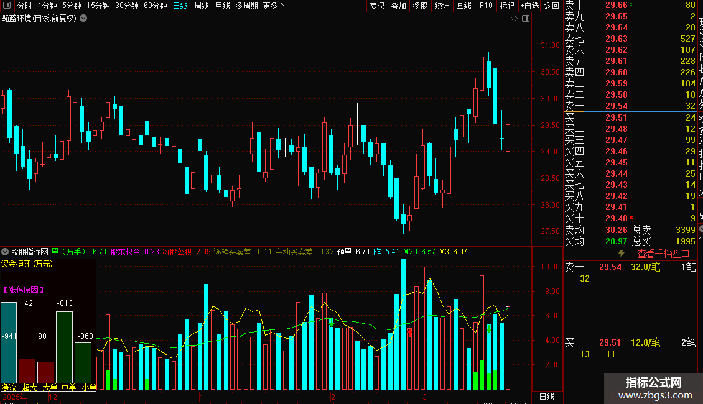This screenshot has width=703, height=404.
Task: Select the 5分钟 period tab
Action: tap(72, 6)
